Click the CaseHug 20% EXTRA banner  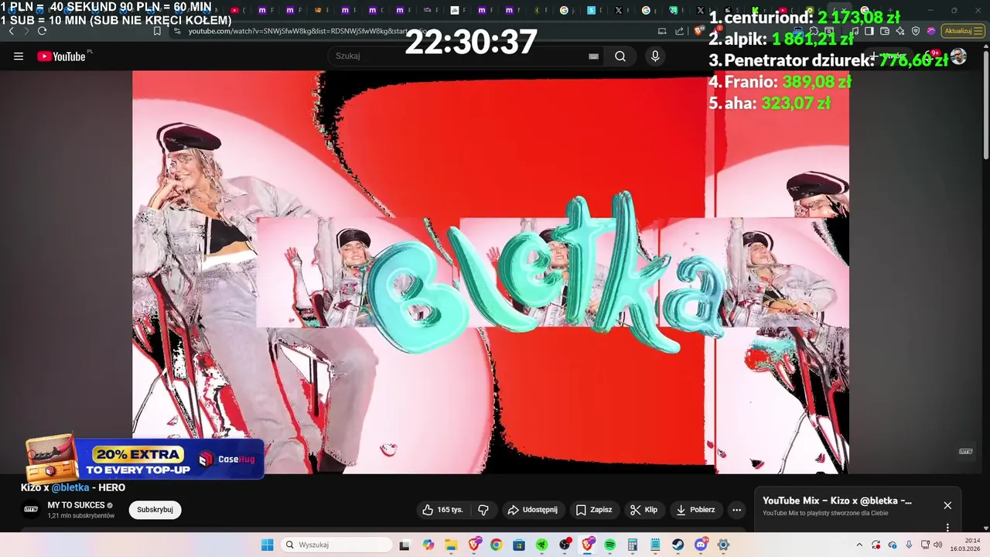[x=145, y=460]
